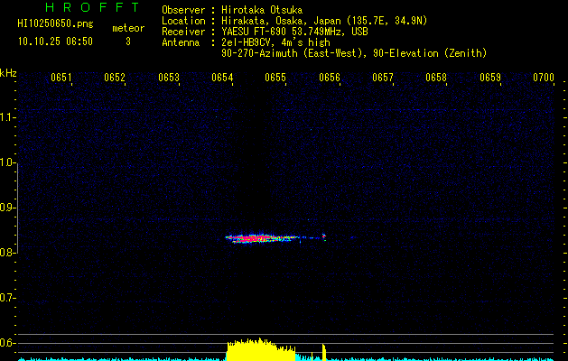
Task: Click the 0654 time marker
Action: point(222,78)
